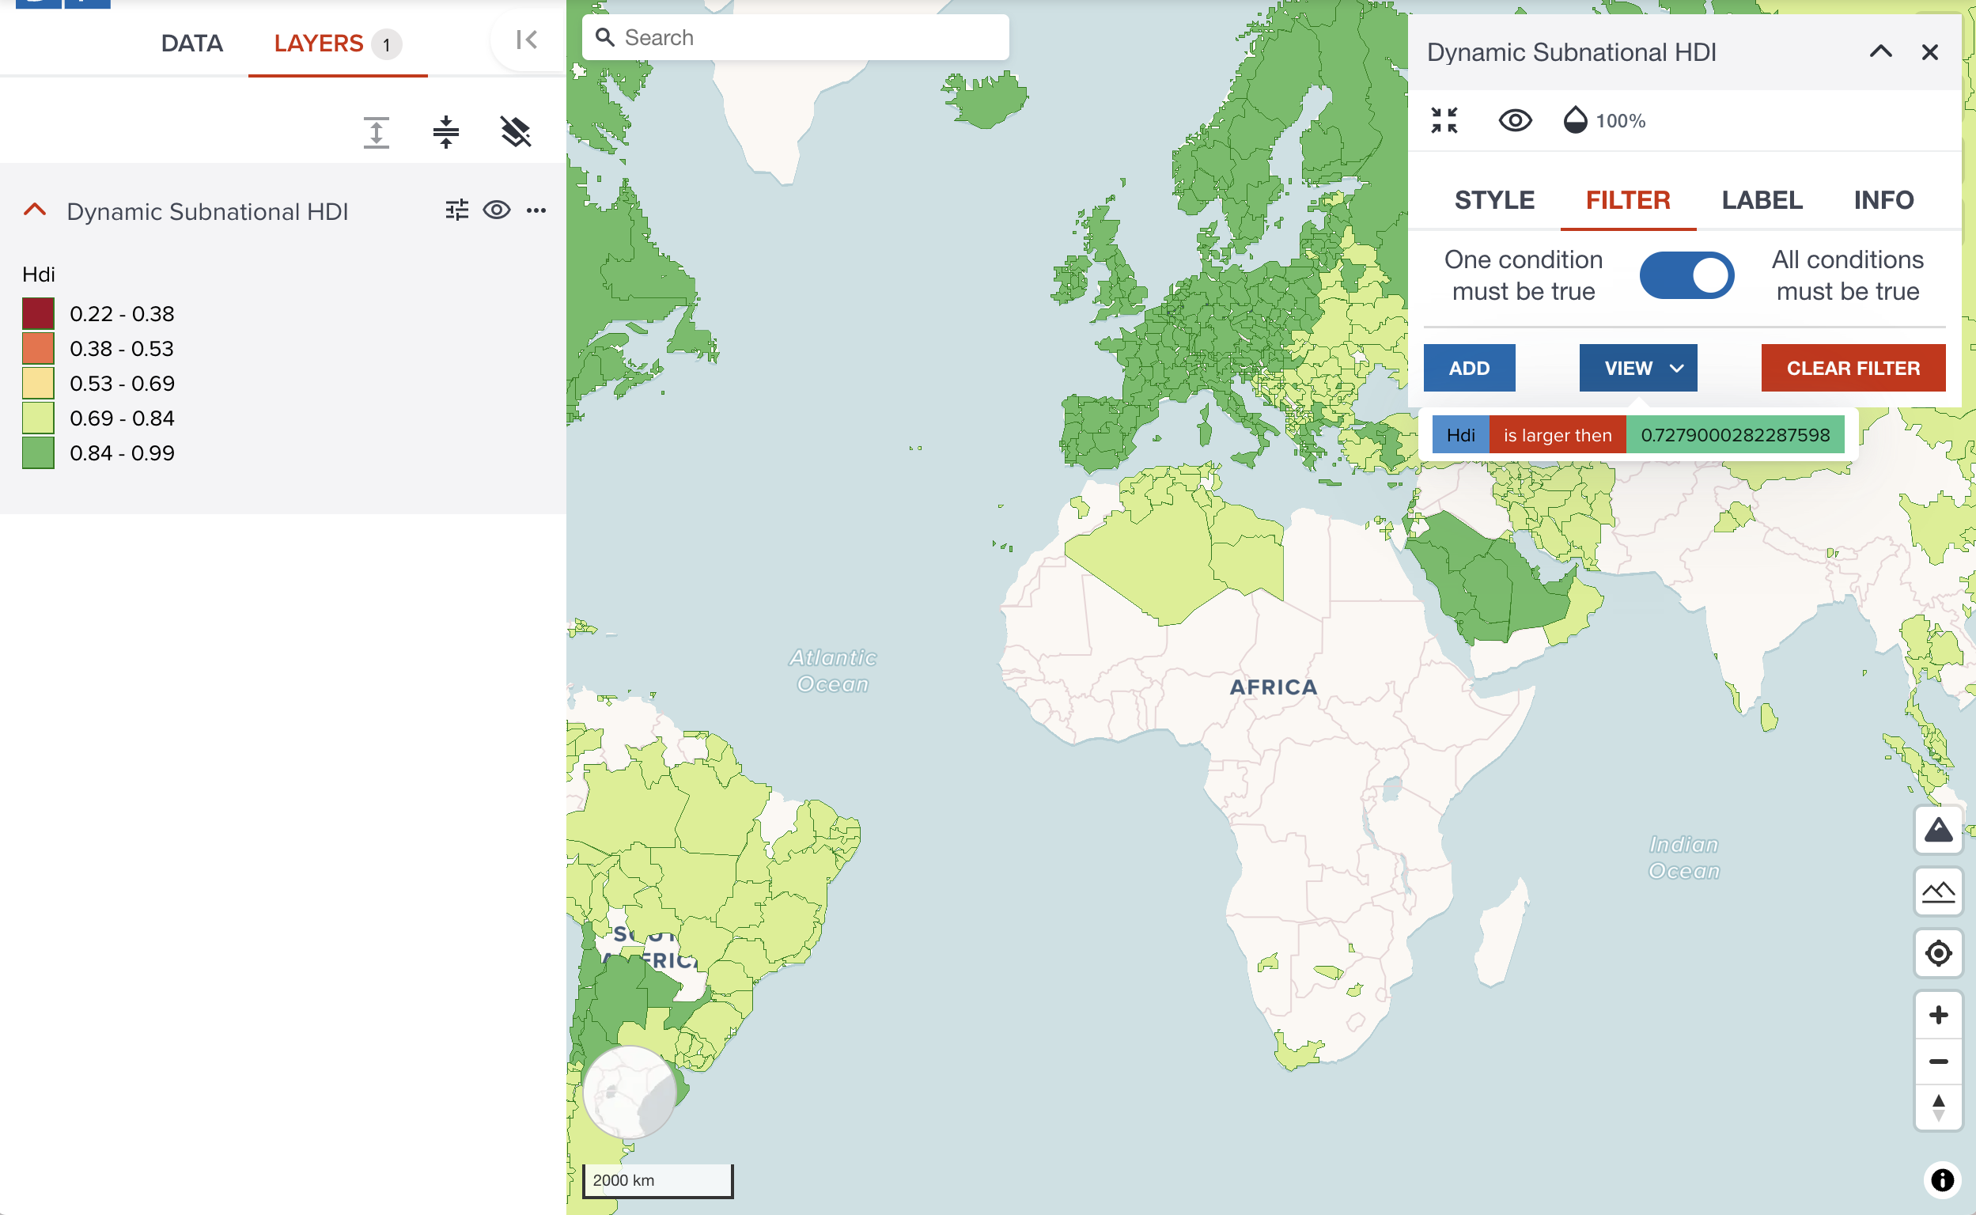
Task: Open the layer settings (sliders) icon for Dynamic Subnational HDI
Action: click(456, 210)
